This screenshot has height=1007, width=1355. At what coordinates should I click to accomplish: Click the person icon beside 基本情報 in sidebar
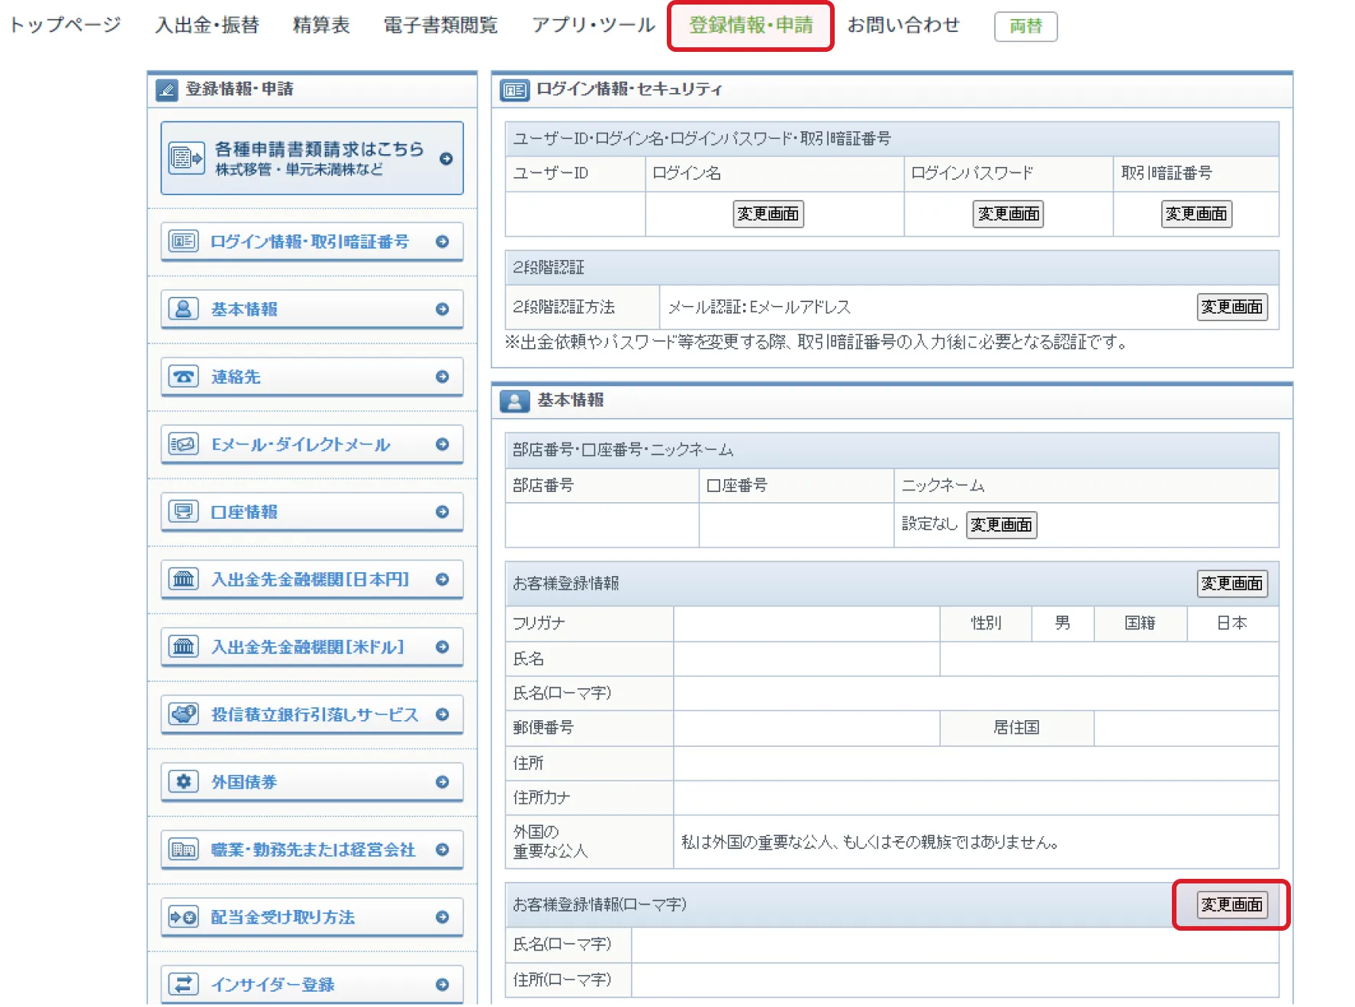[183, 309]
